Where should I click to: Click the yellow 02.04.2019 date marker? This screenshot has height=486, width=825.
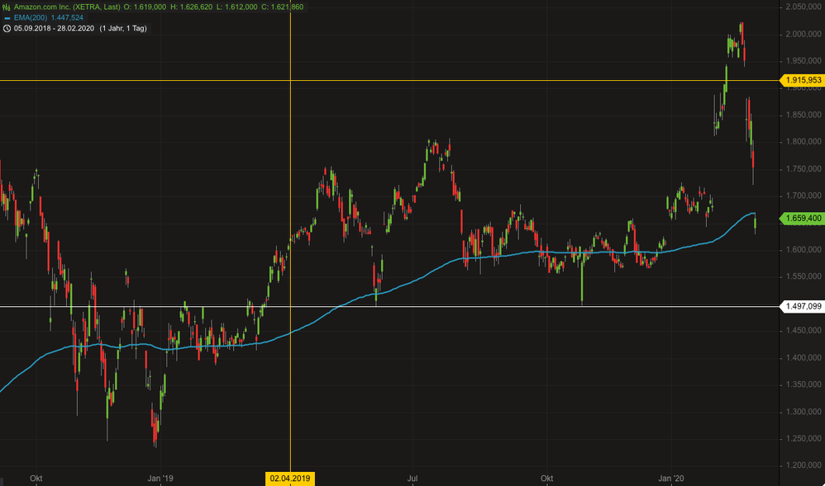click(289, 478)
